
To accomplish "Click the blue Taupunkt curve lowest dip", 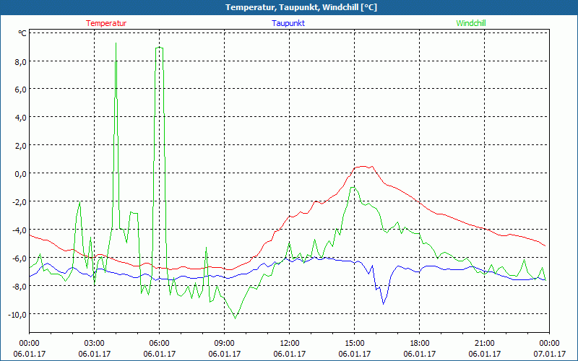I will (x=384, y=303).
